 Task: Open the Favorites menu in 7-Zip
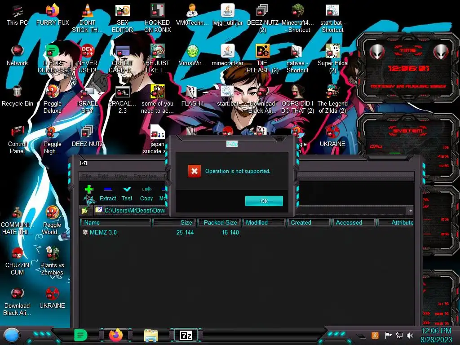(145, 176)
